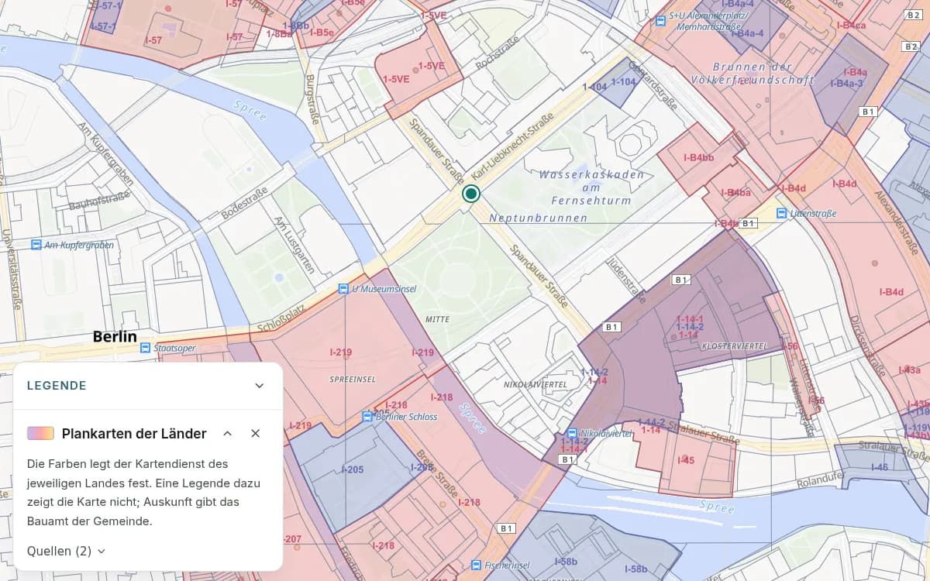Click the Am Lustgarten street label

(x=294, y=245)
